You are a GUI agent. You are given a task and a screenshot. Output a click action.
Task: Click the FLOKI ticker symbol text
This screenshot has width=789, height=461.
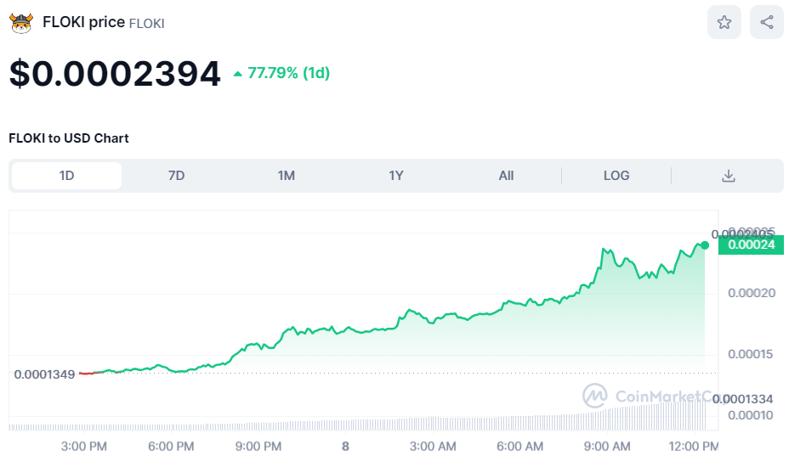point(146,24)
